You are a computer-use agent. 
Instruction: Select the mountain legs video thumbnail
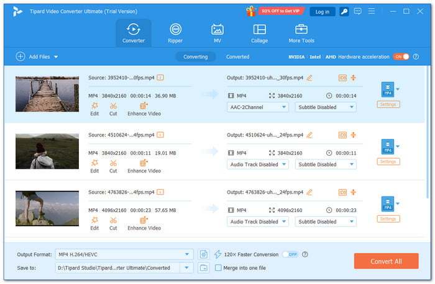point(47,208)
